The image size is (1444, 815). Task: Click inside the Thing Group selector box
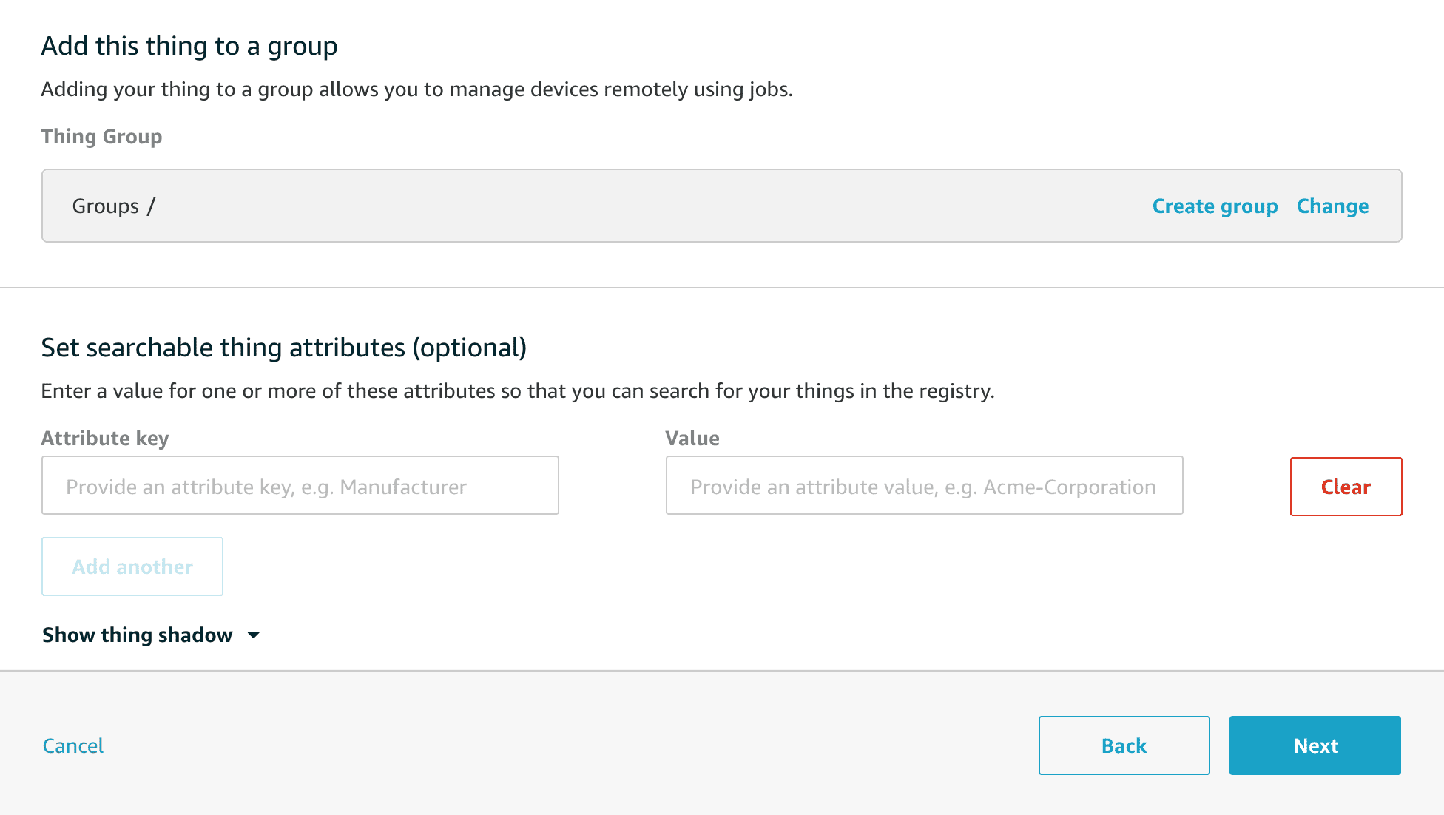tap(518, 206)
